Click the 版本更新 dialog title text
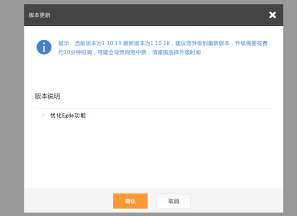The width and height of the screenshot is (297, 216). point(39,15)
